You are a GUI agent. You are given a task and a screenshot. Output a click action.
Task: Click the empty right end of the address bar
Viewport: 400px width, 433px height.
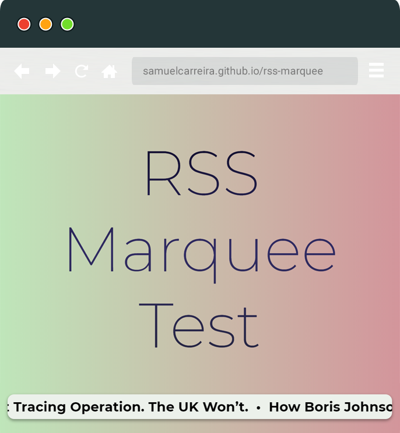[x=344, y=71]
